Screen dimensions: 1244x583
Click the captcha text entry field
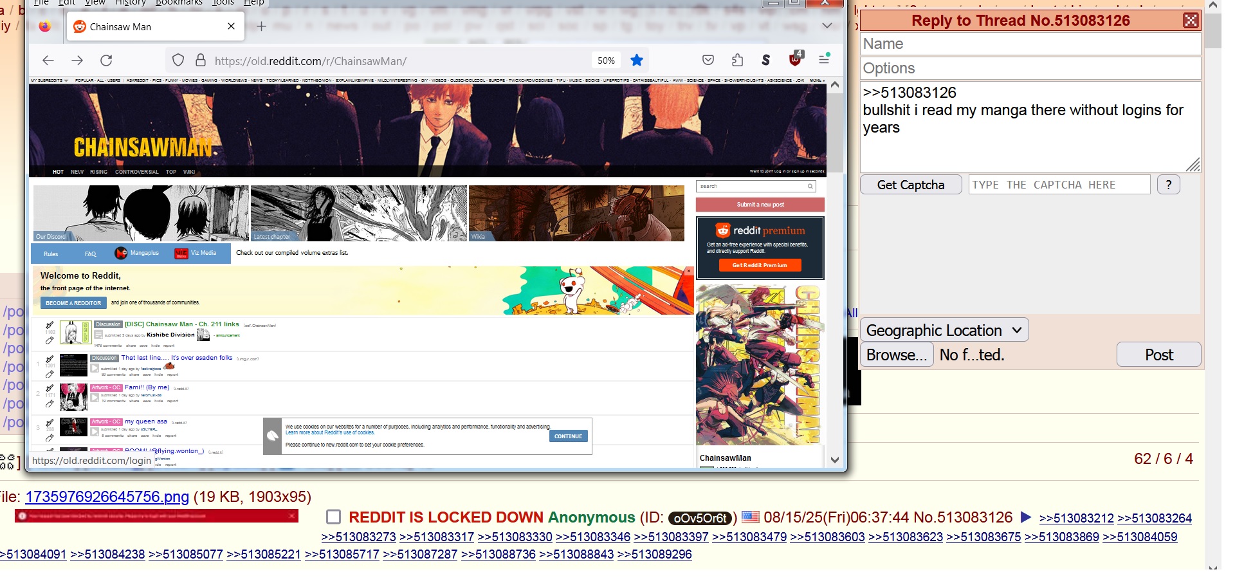coord(1059,185)
